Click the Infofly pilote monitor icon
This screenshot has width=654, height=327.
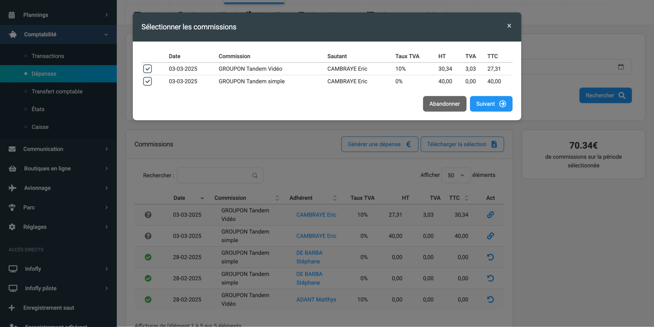13,288
